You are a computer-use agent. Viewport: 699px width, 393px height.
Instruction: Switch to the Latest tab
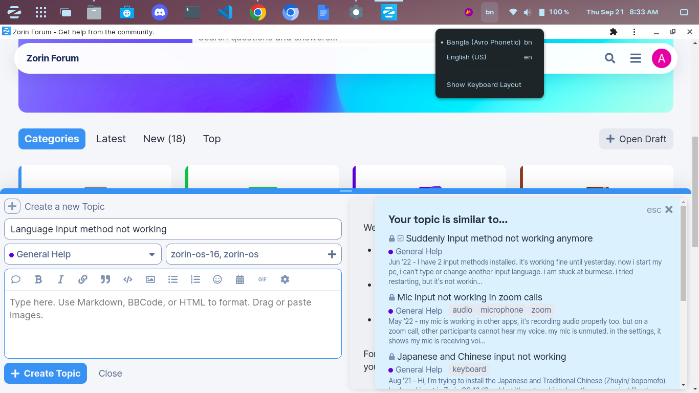coord(111,139)
